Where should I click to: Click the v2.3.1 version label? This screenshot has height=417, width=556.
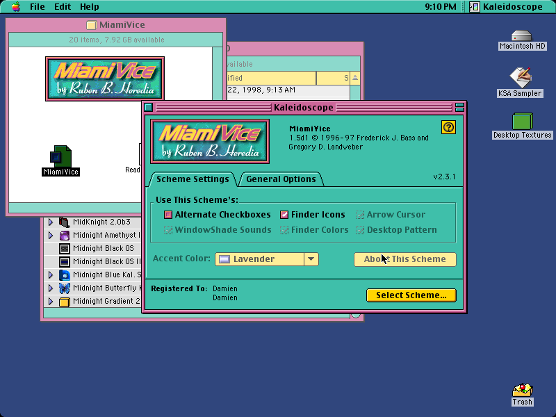(444, 177)
